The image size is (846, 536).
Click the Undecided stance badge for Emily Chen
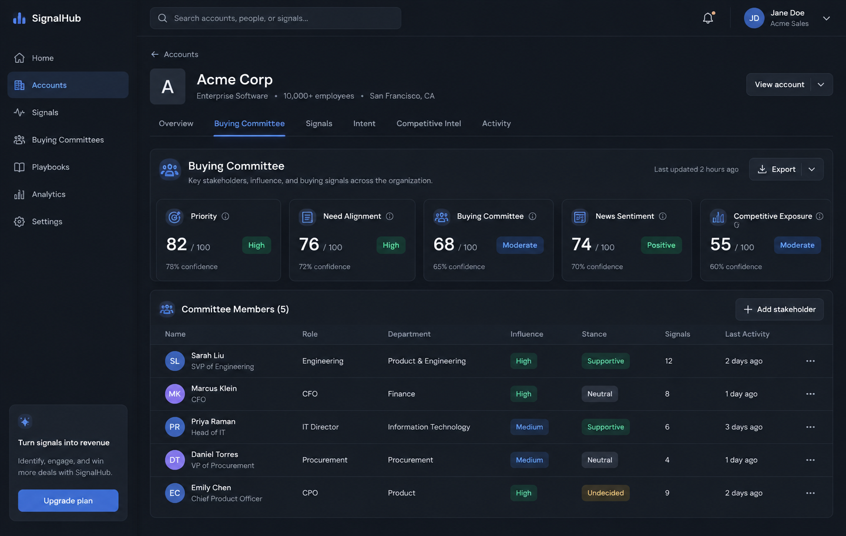pos(606,493)
